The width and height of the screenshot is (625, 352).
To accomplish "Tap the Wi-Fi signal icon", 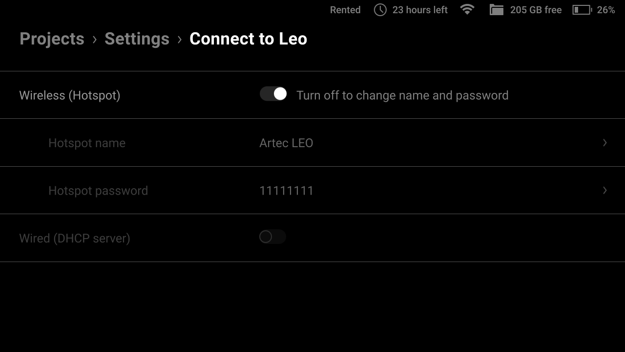I will click(467, 9).
